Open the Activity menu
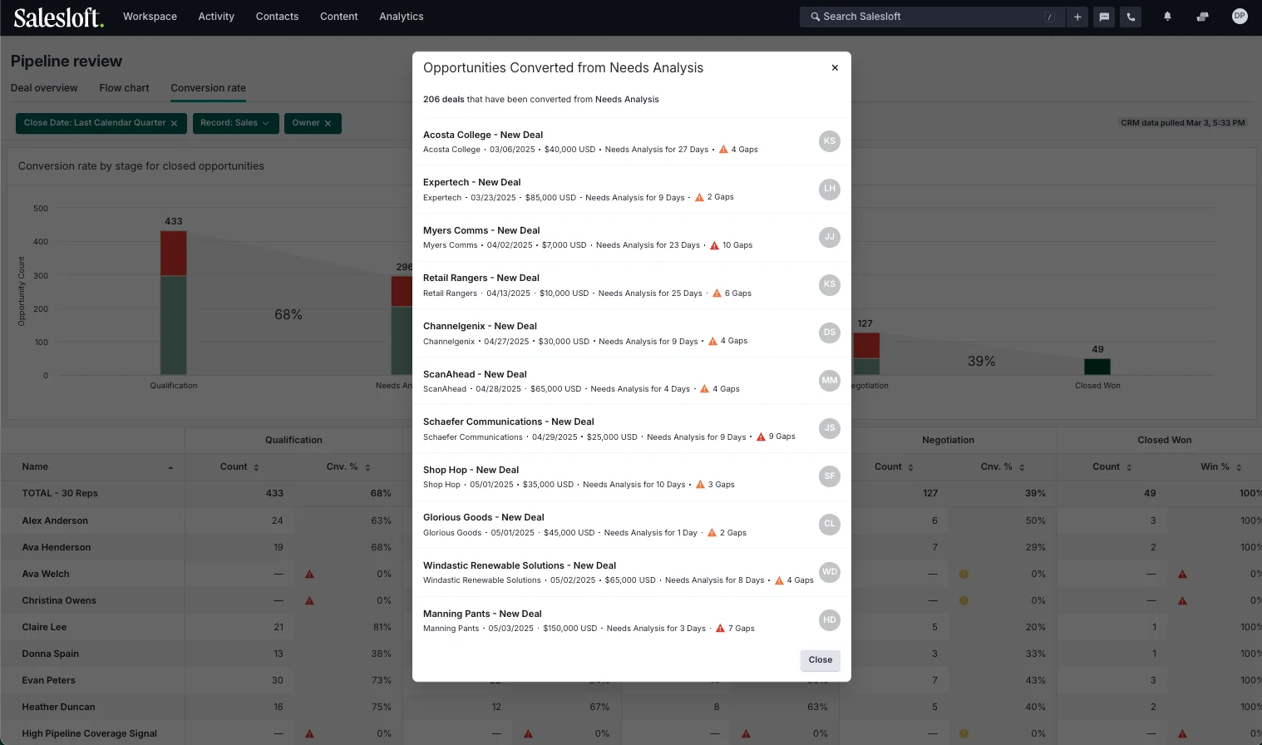This screenshot has height=745, width=1262. 216,17
